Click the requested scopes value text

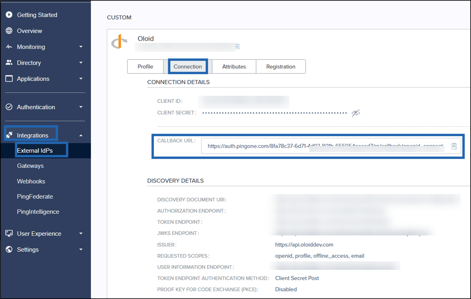[319, 256]
